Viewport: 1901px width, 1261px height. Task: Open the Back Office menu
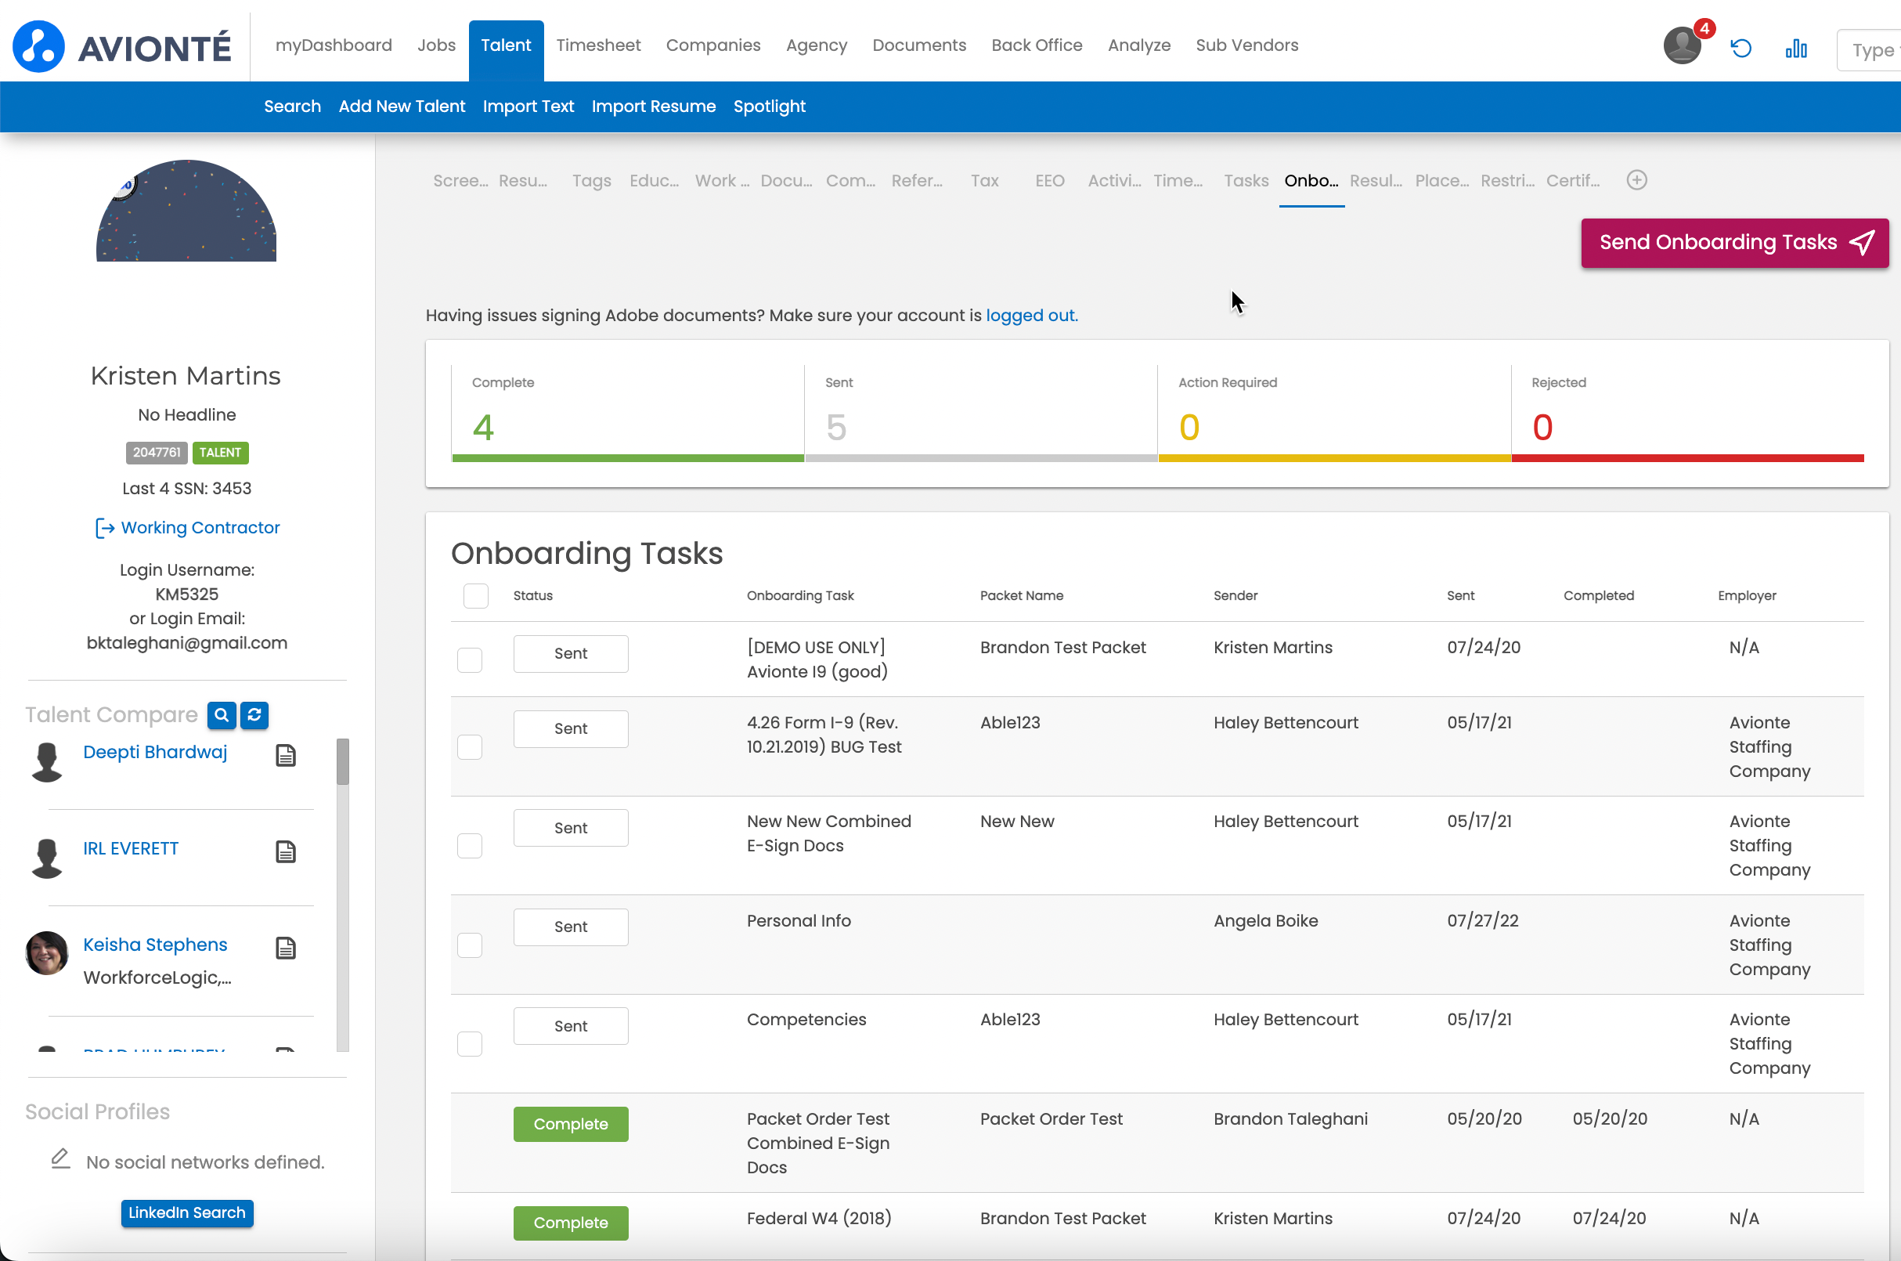(x=1037, y=46)
